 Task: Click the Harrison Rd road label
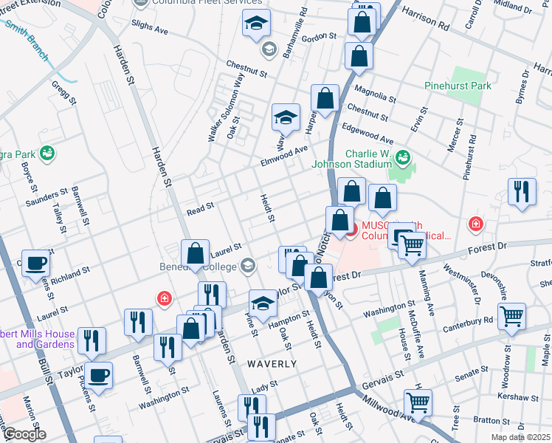[x=426, y=18]
